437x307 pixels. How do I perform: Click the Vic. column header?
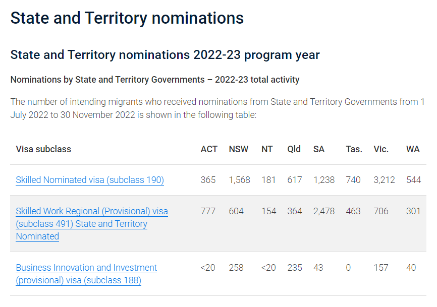click(x=381, y=149)
